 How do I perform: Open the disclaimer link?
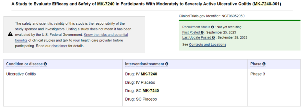click(59, 46)
